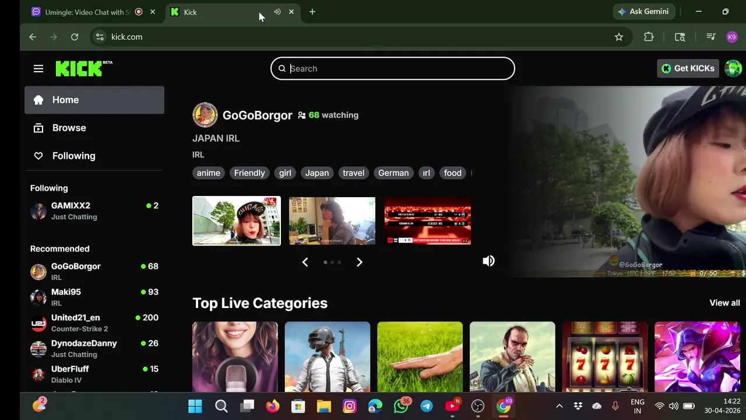Open UberFluff recommended channel
746x420 pixels.
tap(94, 374)
